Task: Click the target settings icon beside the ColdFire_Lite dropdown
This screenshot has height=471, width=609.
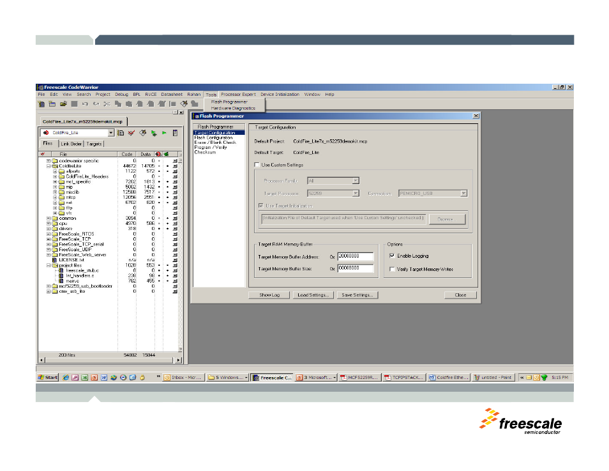Action: click(121, 133)
